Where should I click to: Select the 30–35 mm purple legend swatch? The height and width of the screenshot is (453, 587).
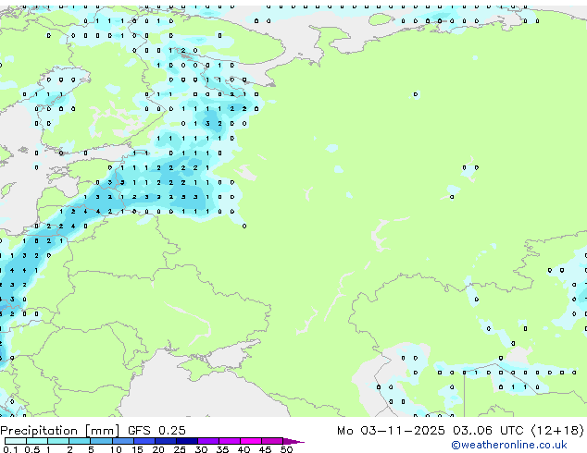click(x=208, y=441)
